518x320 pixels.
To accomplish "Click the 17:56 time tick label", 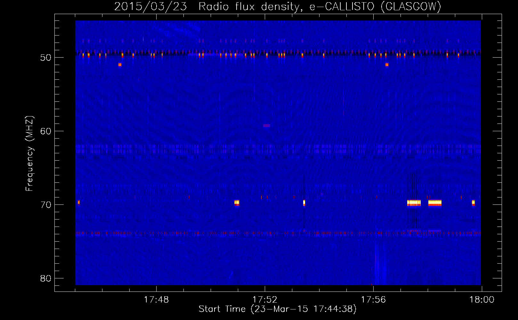I will (373, 300).
